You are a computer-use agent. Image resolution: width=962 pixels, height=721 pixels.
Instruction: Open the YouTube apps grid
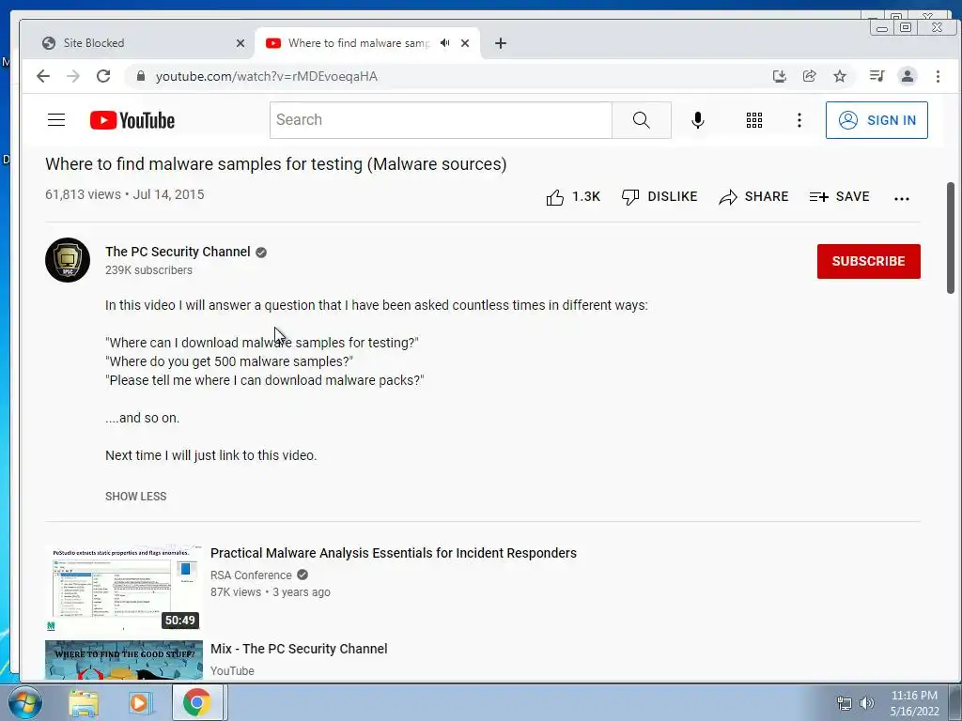754,120
